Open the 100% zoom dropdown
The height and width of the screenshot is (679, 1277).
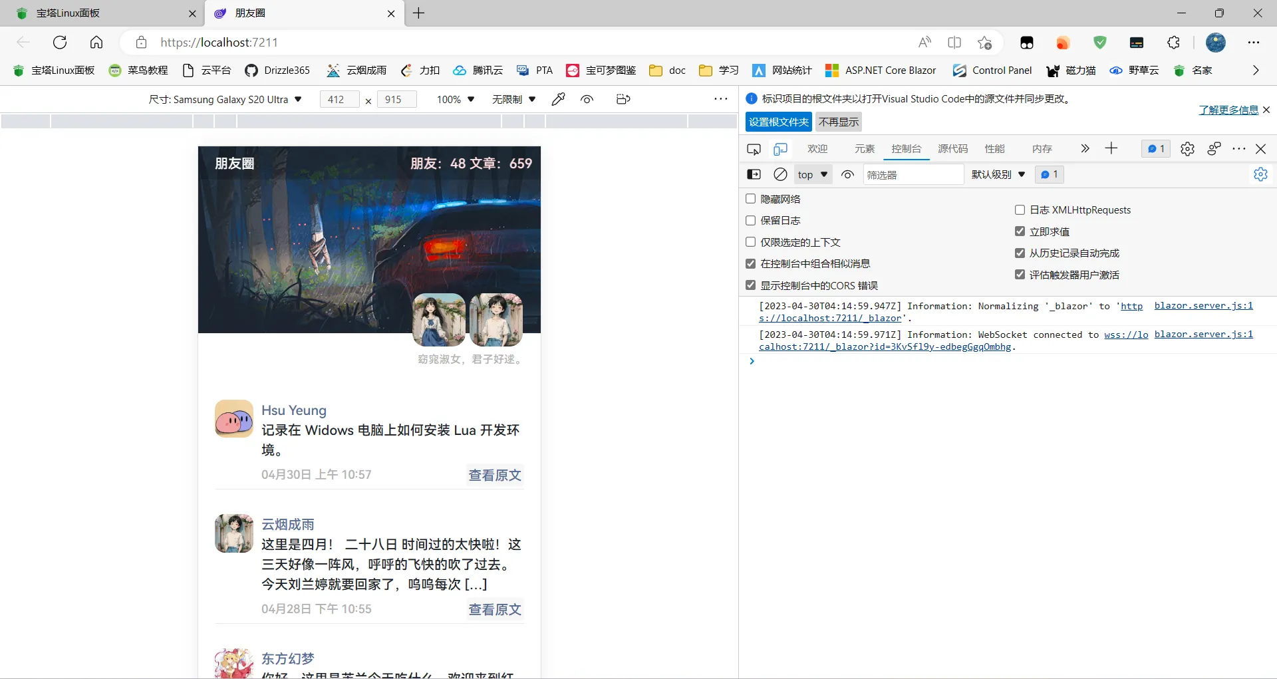[456, 99]
